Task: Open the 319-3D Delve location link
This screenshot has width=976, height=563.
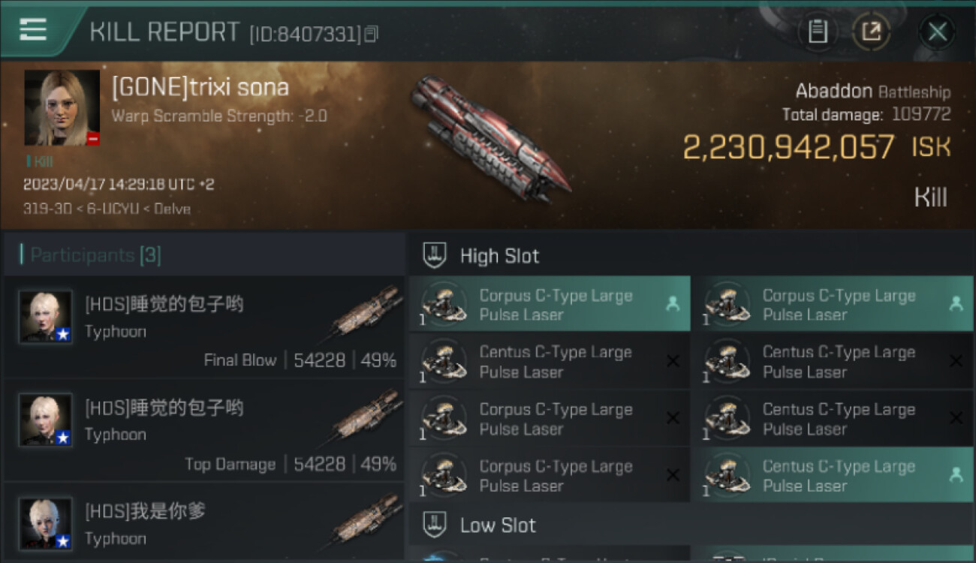Action: pyautogui.click(x=107, y=209)
